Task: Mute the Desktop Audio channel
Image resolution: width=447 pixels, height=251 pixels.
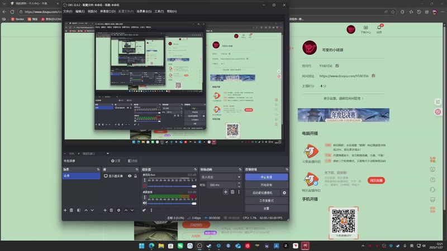Action: pyautogui.click(x=145, y=203)
